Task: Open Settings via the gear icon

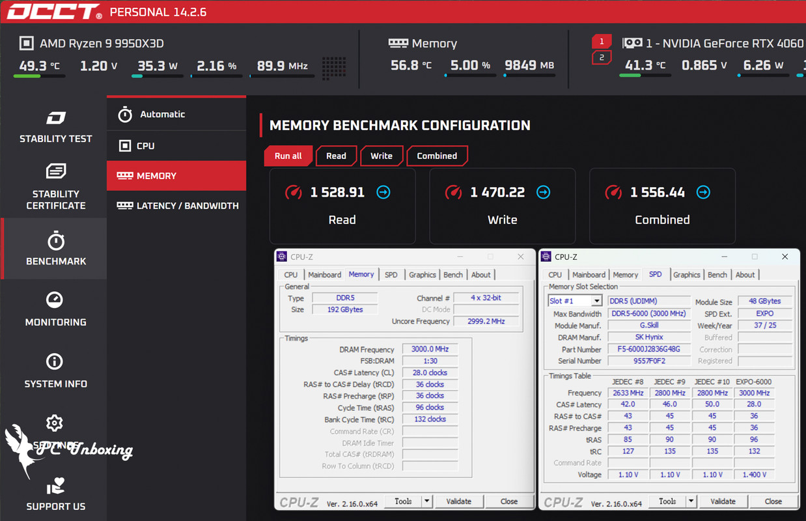Action: coord(55,423)
